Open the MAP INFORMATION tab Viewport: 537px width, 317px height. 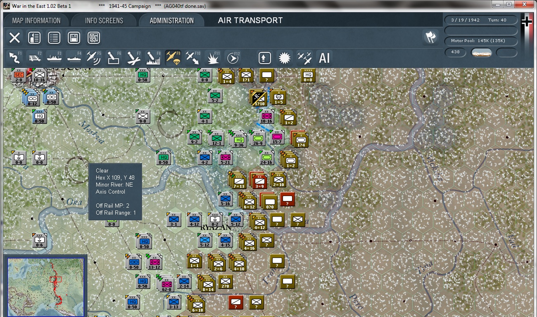(x=36, y=21)
